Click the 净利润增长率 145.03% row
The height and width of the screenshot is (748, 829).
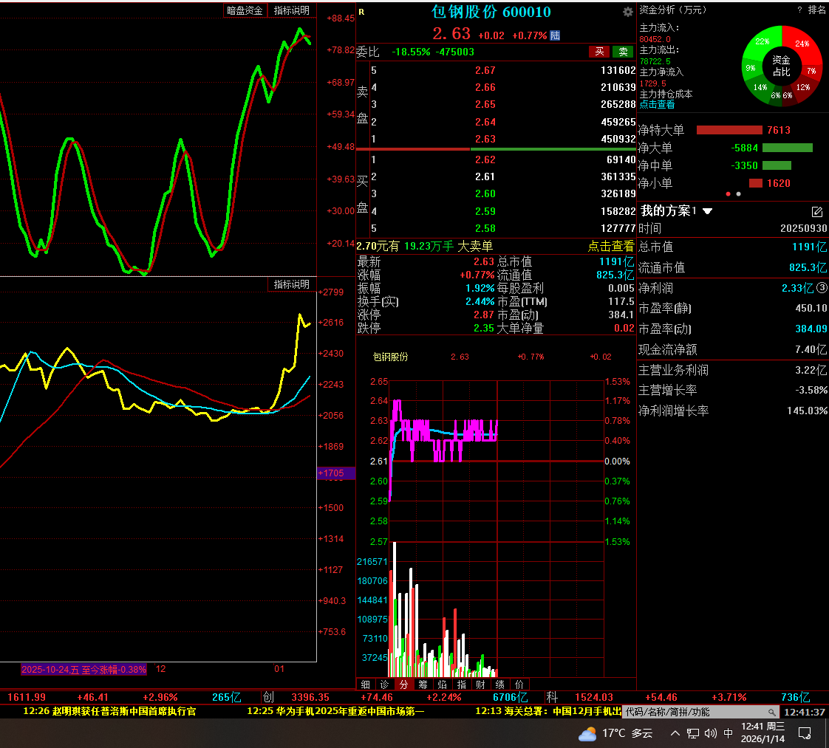pyautogui.click(x=733, y=411)
